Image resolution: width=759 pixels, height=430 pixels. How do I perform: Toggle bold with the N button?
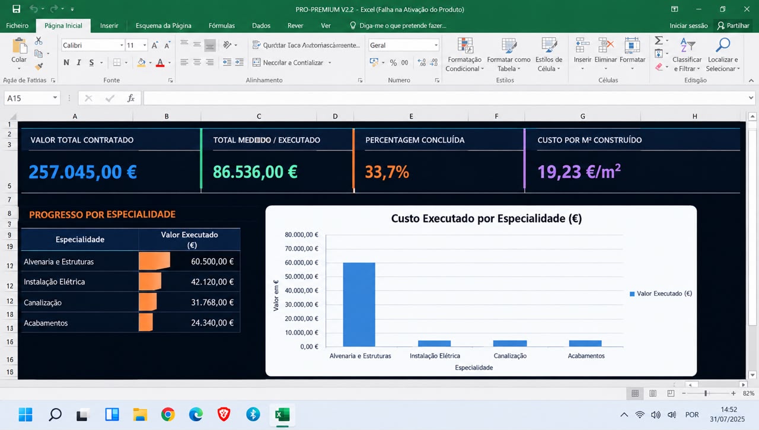pos(66,62)
